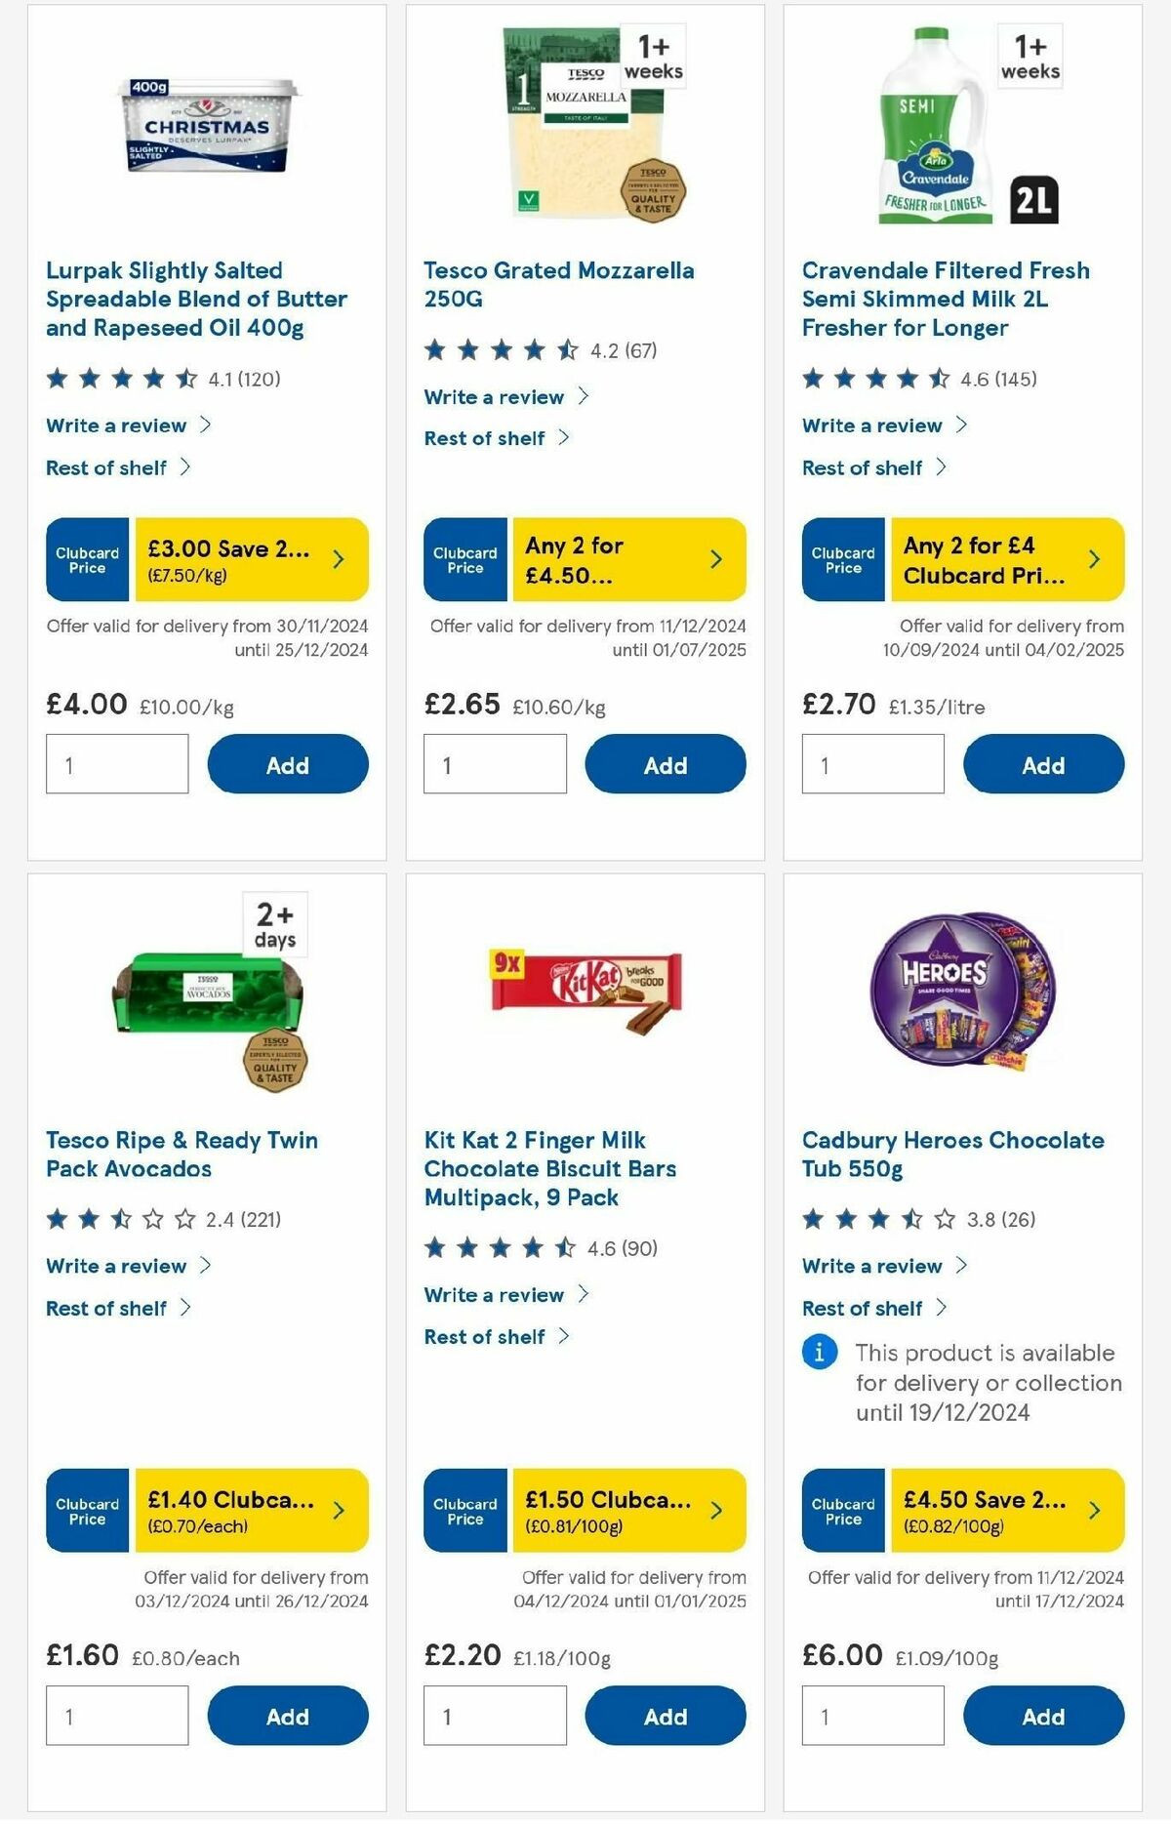Click the info icon about Cadbury Heroes delivery availability
The image size is (1171, 1824).
click(820, 1354)
